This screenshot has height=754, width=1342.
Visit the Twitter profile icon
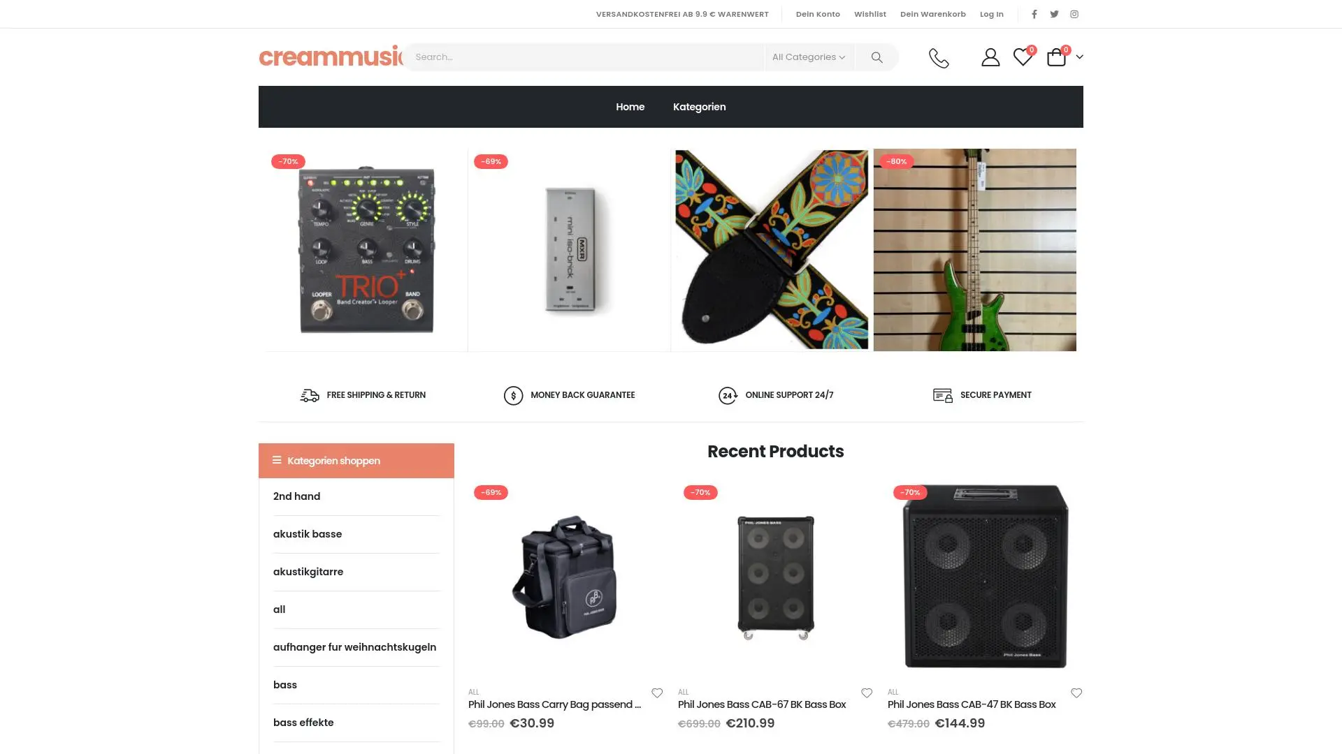click(x=1054, y=14)
